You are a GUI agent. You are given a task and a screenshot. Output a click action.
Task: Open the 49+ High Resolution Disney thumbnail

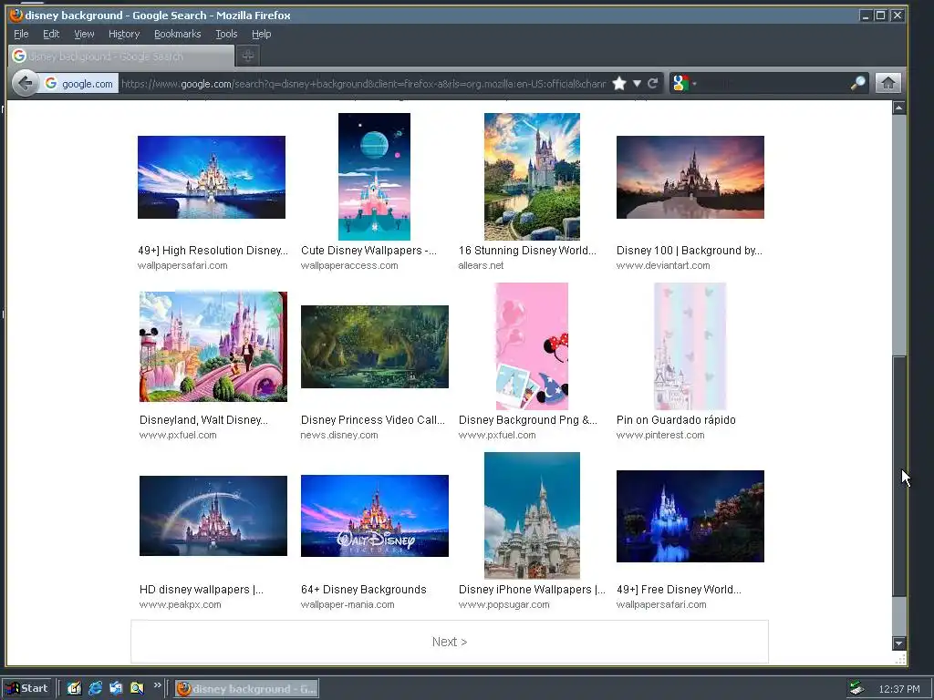(x=212, y=178)
